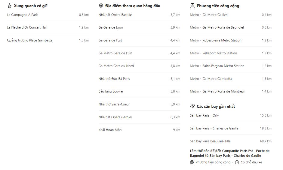Image resolution: width=283 pixels, height=170 pixels.
Task: Open Nhà hát Opéra Bastille listing
Action: point(115,15)
